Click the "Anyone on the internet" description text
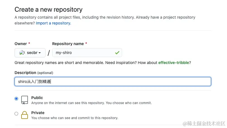This screenshot has width=227, height=128. click(x=91, y=103)
